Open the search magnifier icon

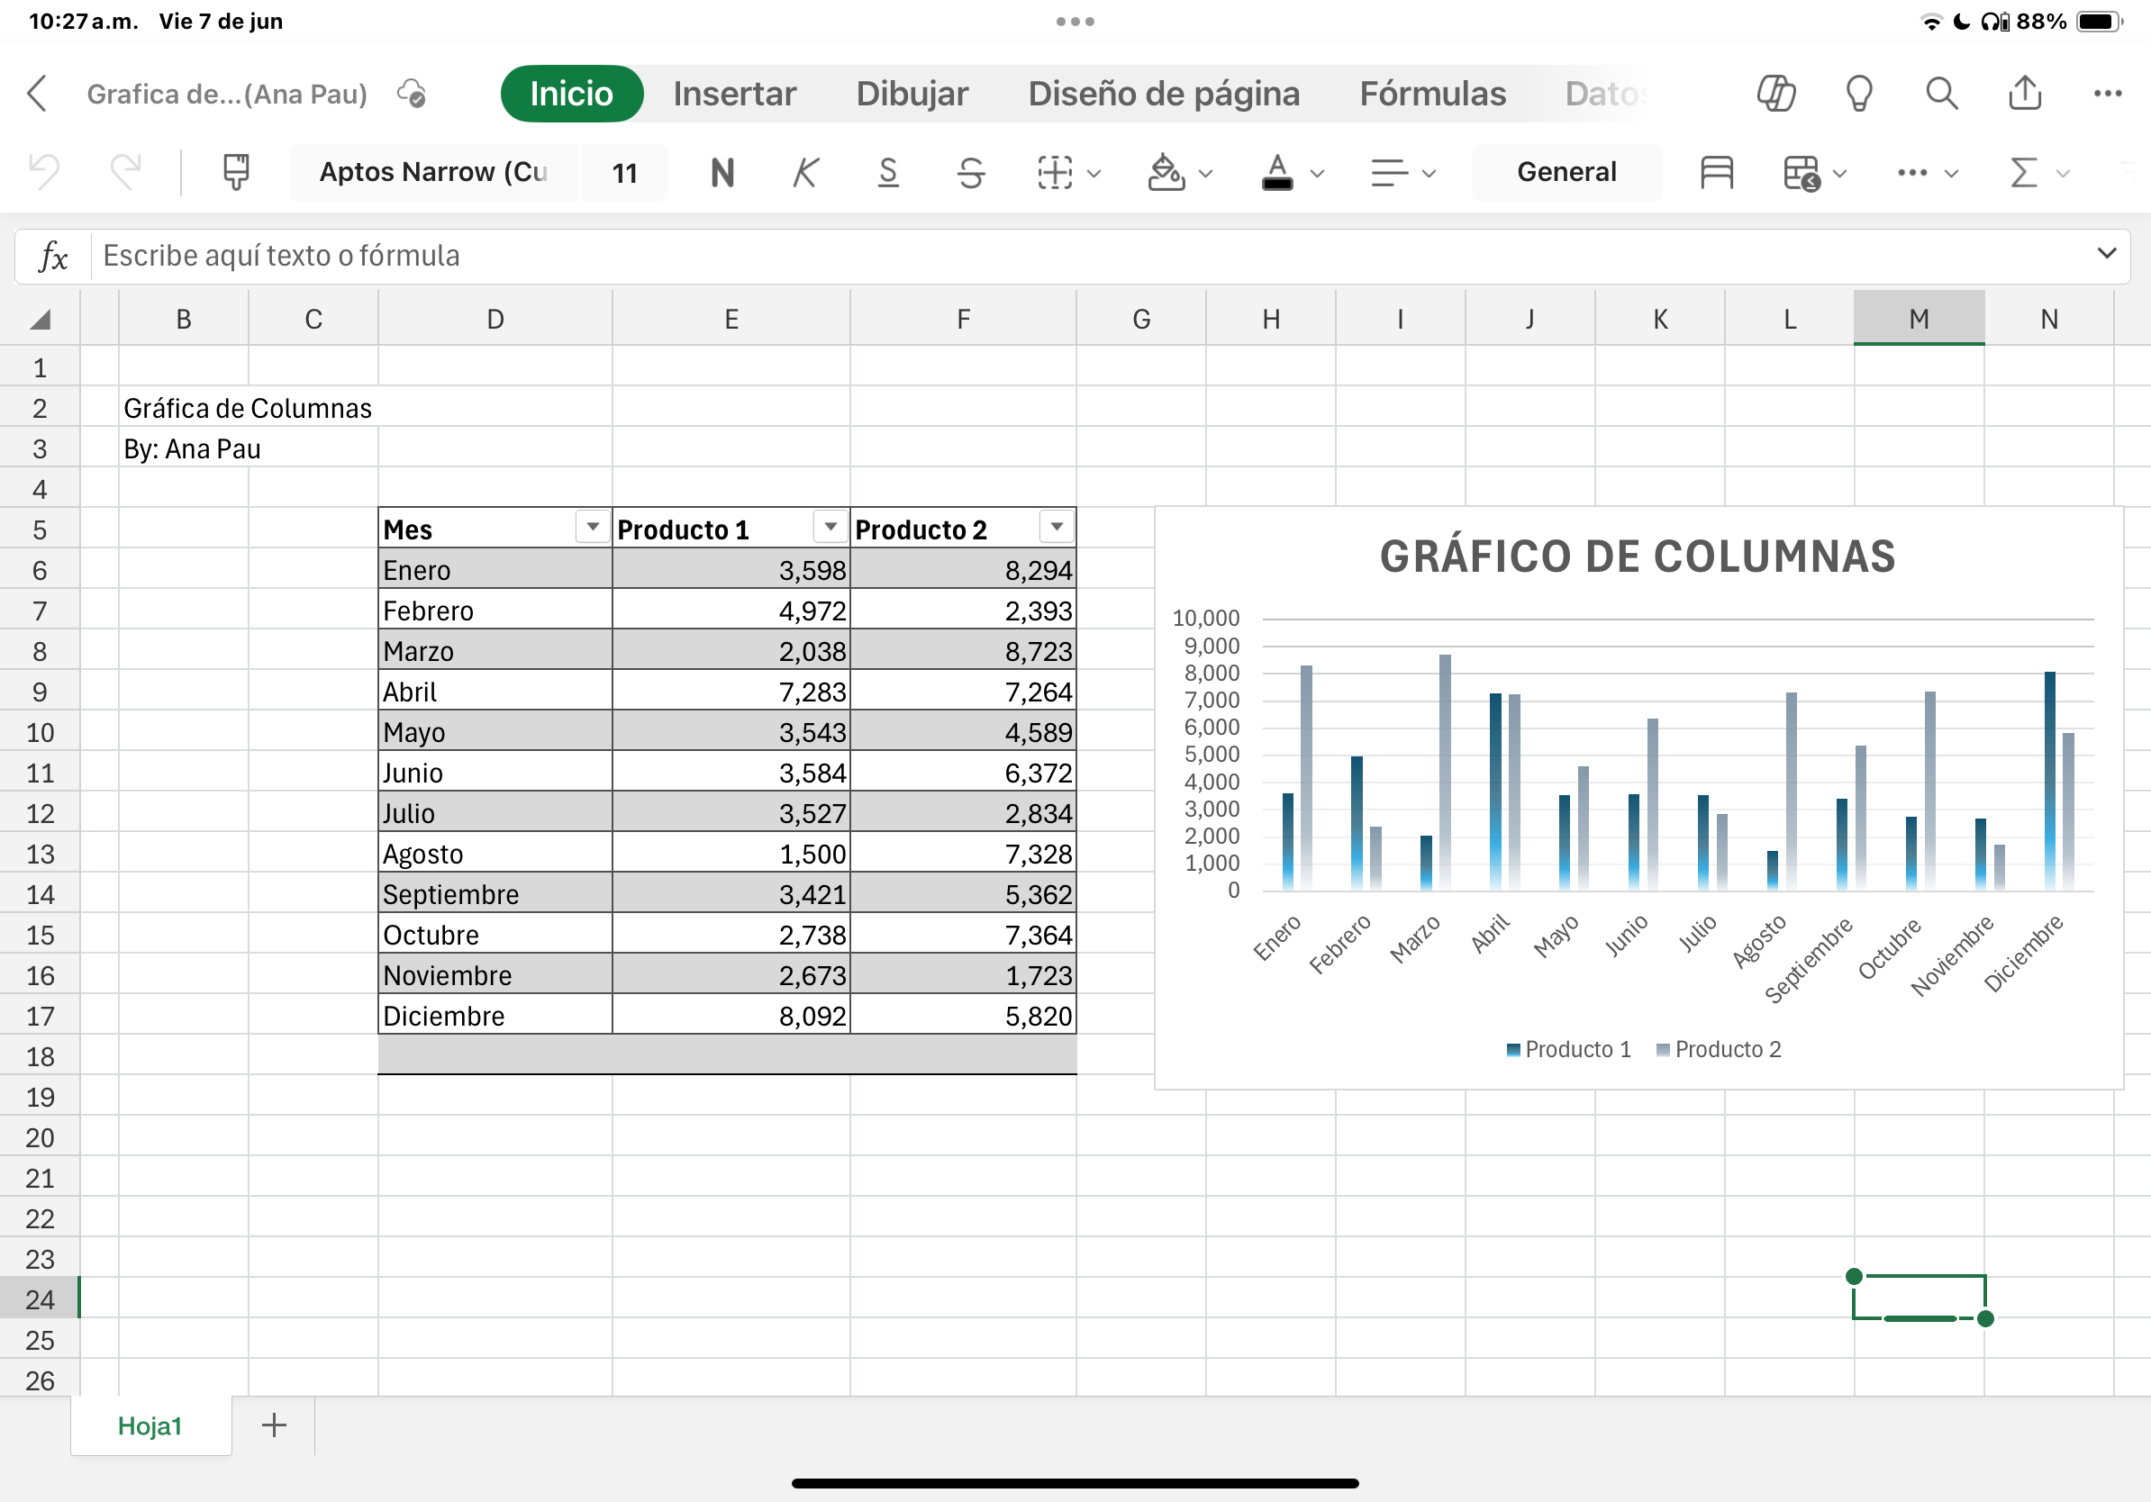point(1941,94)
